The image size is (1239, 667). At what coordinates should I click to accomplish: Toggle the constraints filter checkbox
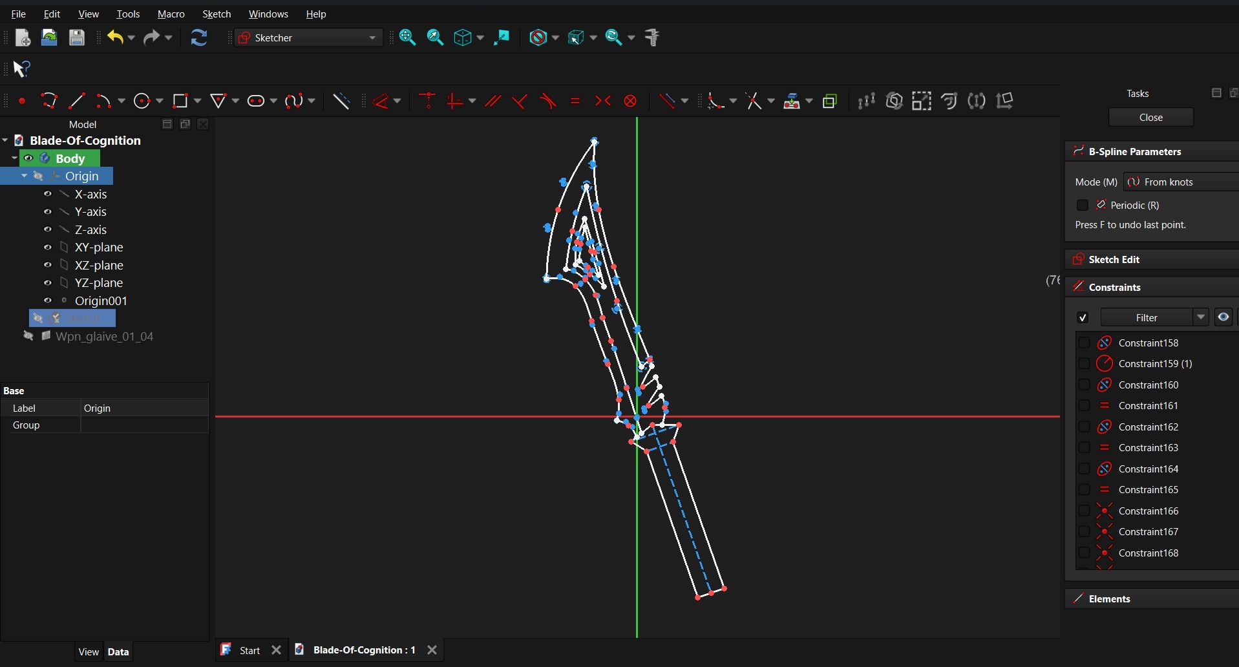tap(1083, 317)
